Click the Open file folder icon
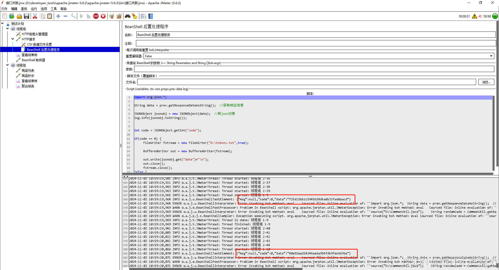The width and height of the screenshot is (499, 270). (19, 16)
